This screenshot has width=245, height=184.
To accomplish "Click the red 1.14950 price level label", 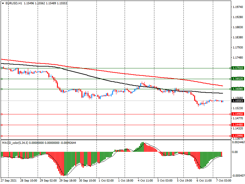I will [x=238, y=114].
